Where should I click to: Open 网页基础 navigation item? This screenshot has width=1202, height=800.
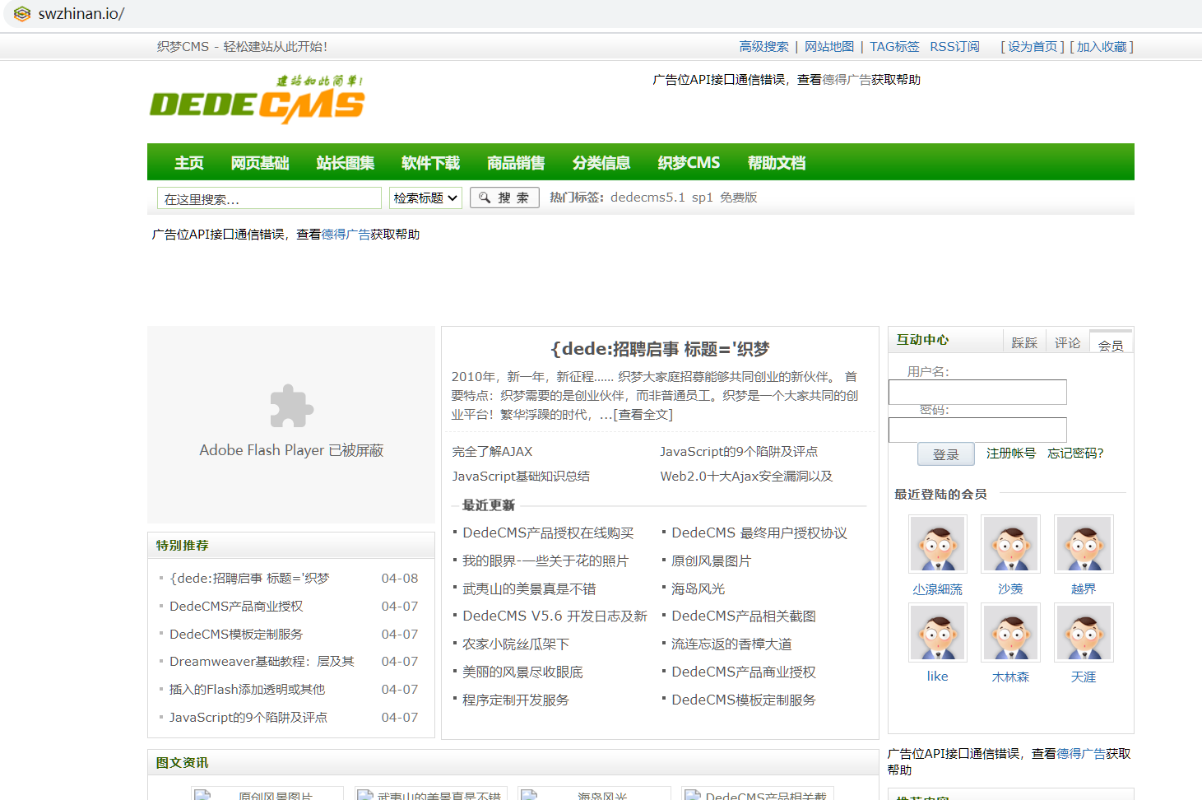coord(260,163)
